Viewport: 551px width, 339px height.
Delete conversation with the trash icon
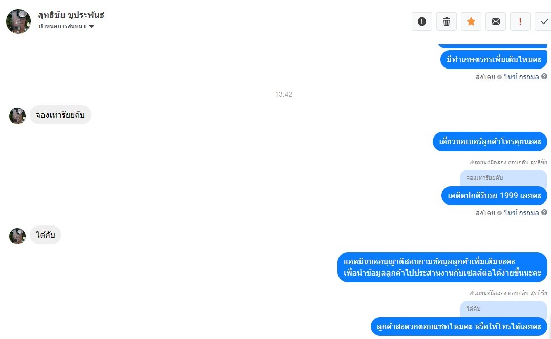[x=447, y=22]
